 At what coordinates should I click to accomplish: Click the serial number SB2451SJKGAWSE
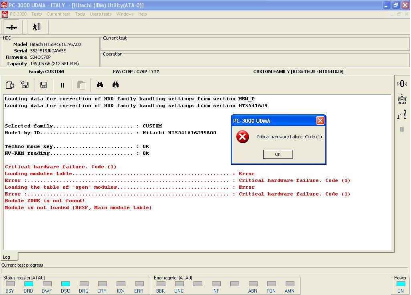click(x=48, y=51)
